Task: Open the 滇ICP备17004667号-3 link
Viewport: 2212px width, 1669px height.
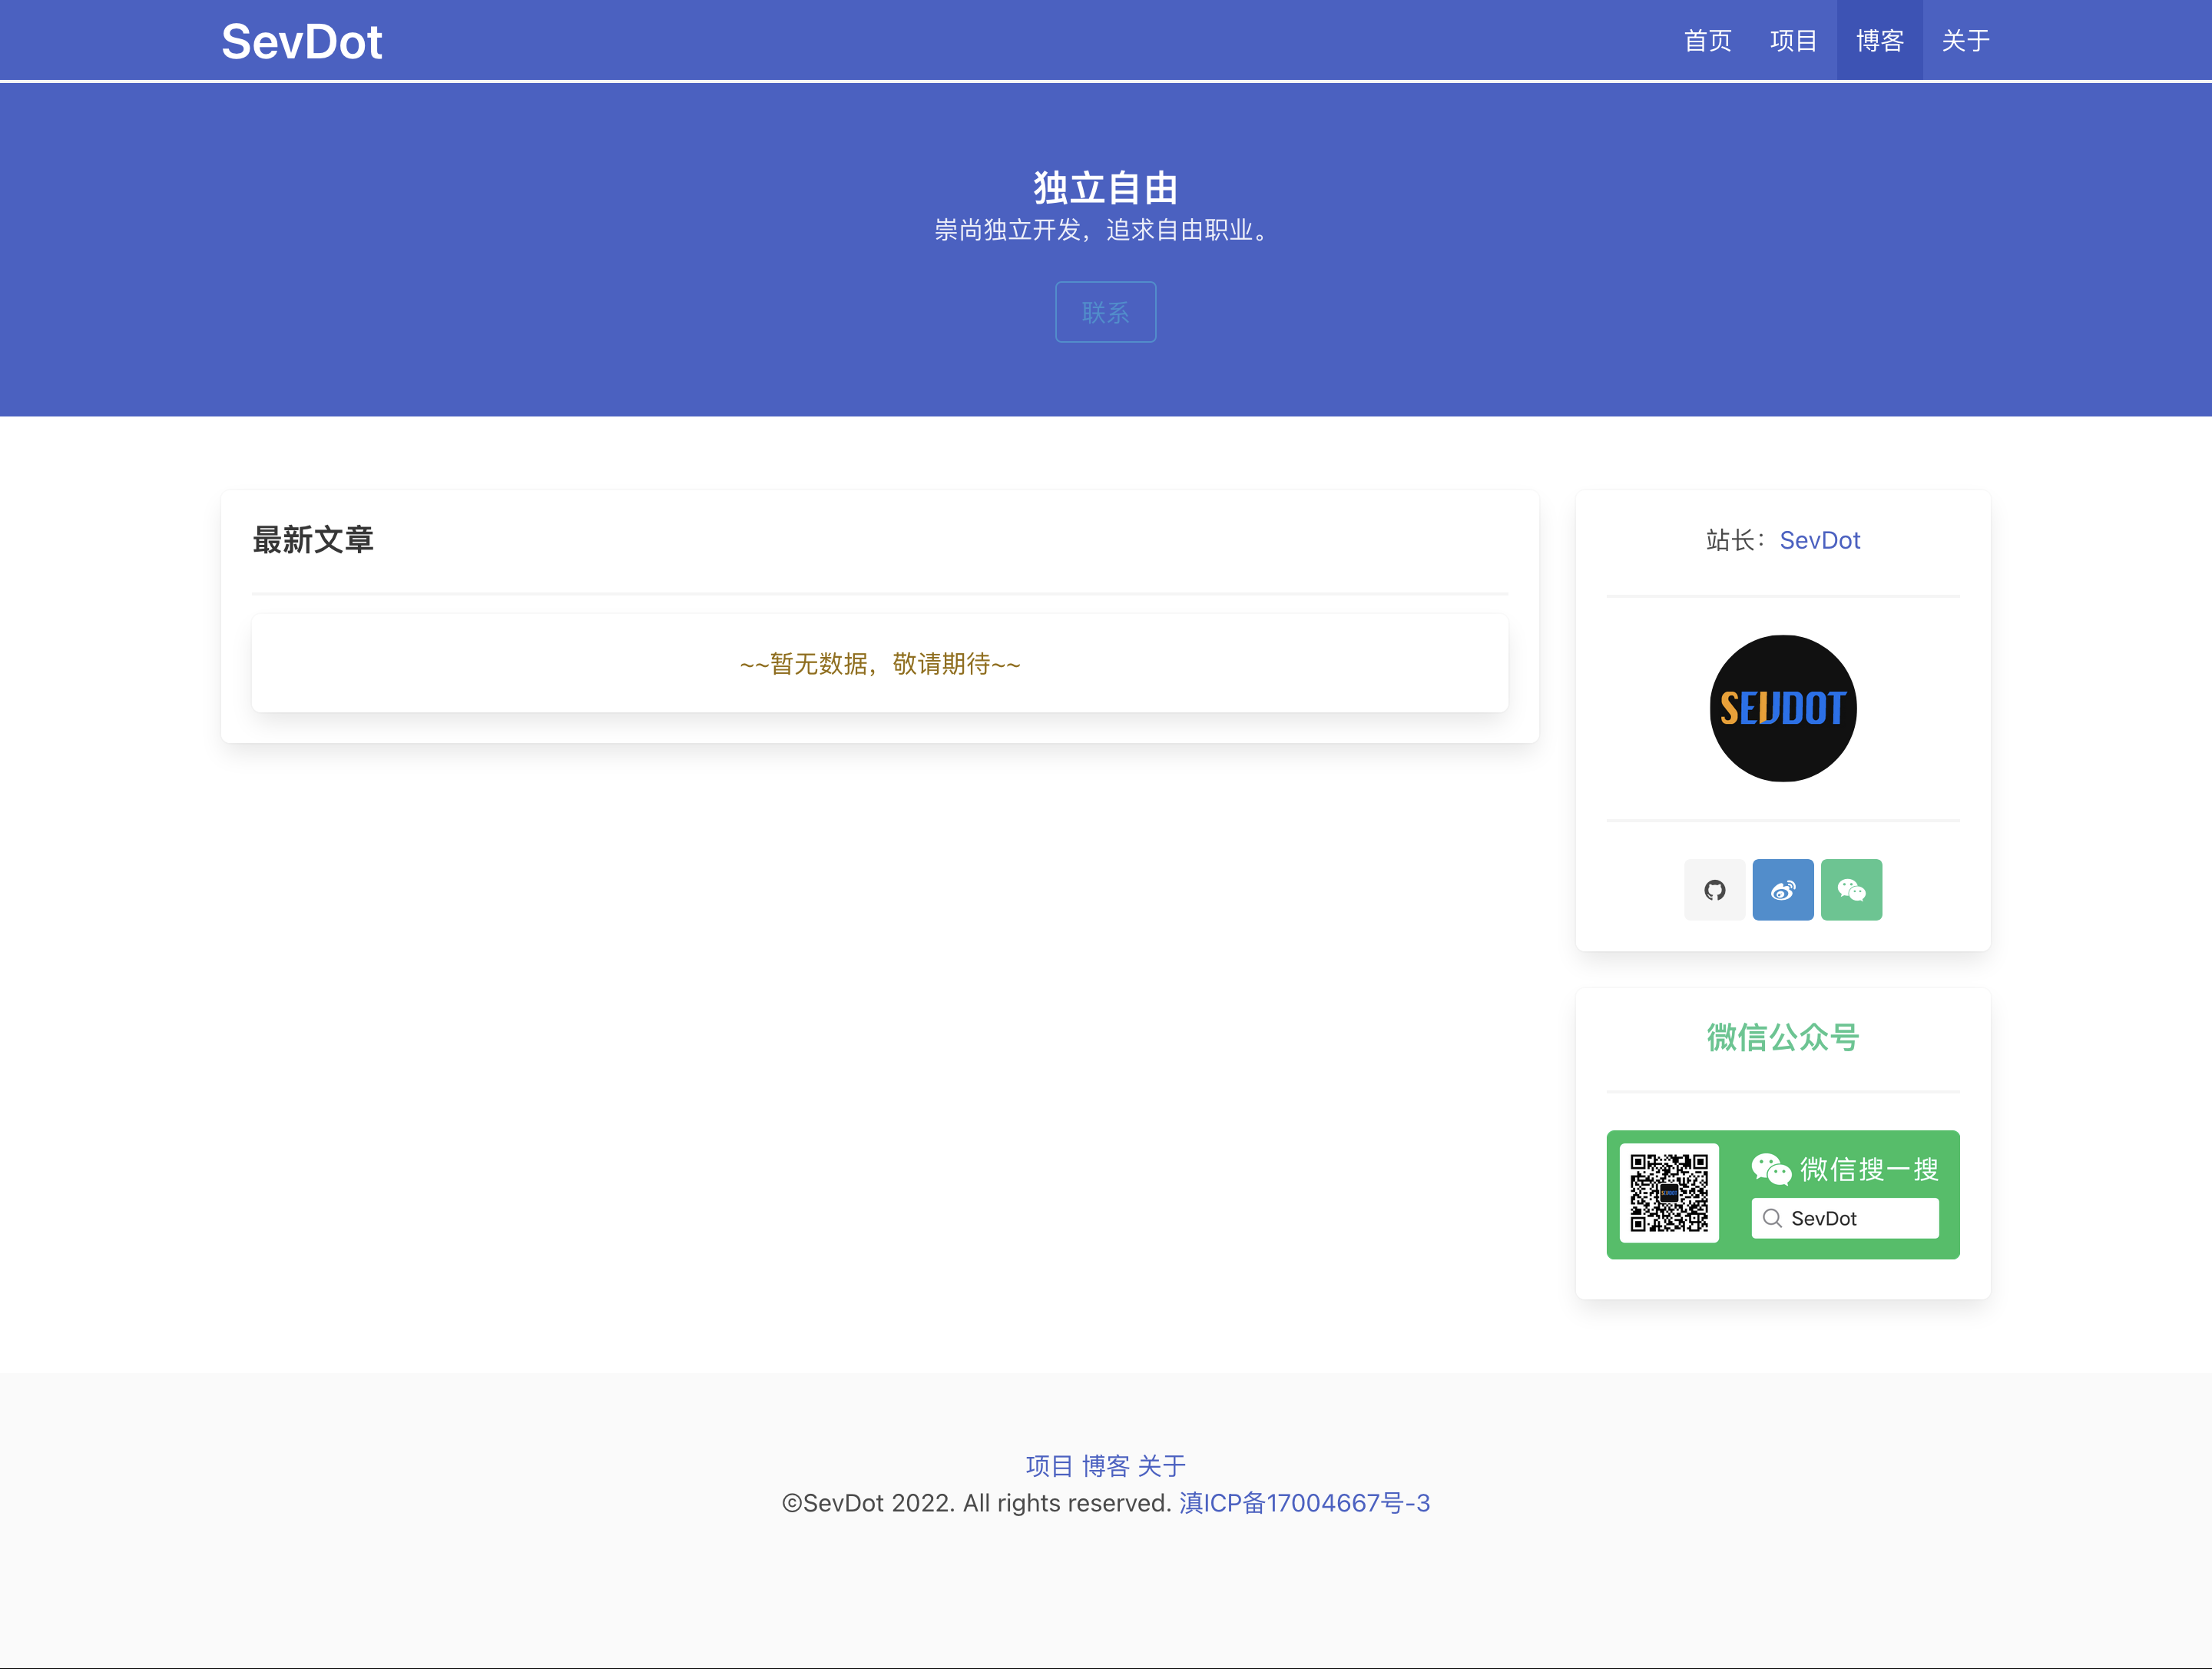Action: point(1304,1503)
